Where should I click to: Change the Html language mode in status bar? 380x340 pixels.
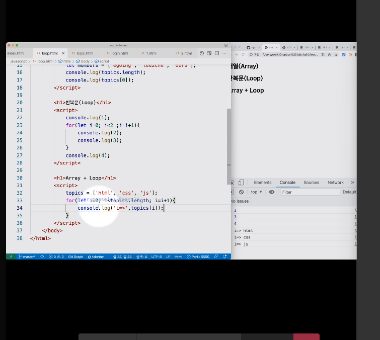click(x=178, y=257)
